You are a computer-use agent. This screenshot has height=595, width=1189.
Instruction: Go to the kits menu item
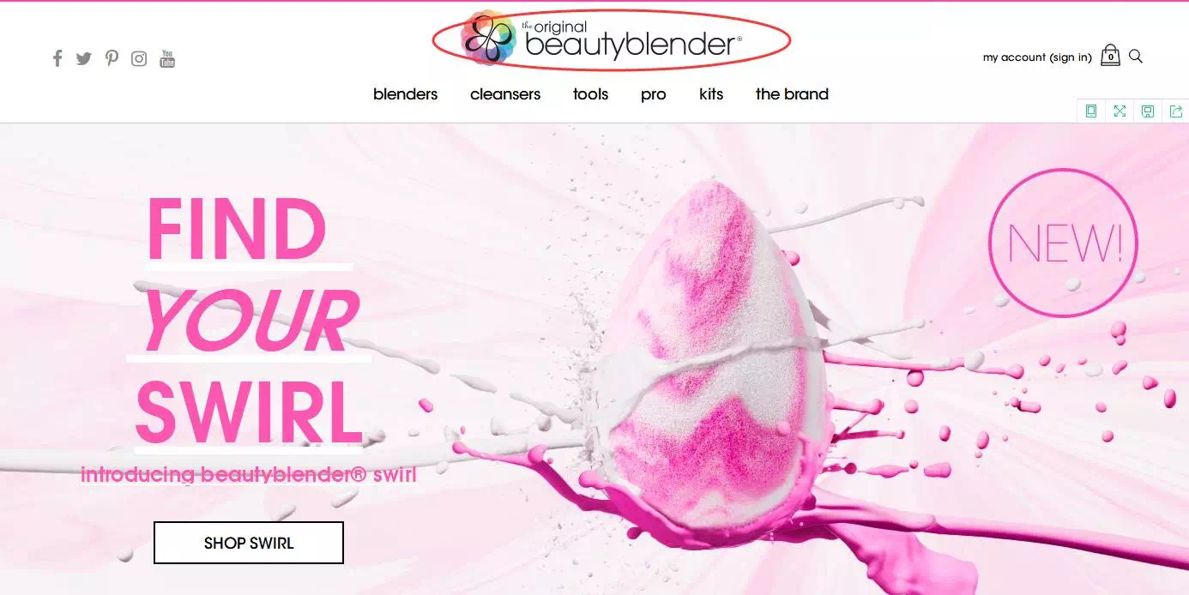(711, 94)
